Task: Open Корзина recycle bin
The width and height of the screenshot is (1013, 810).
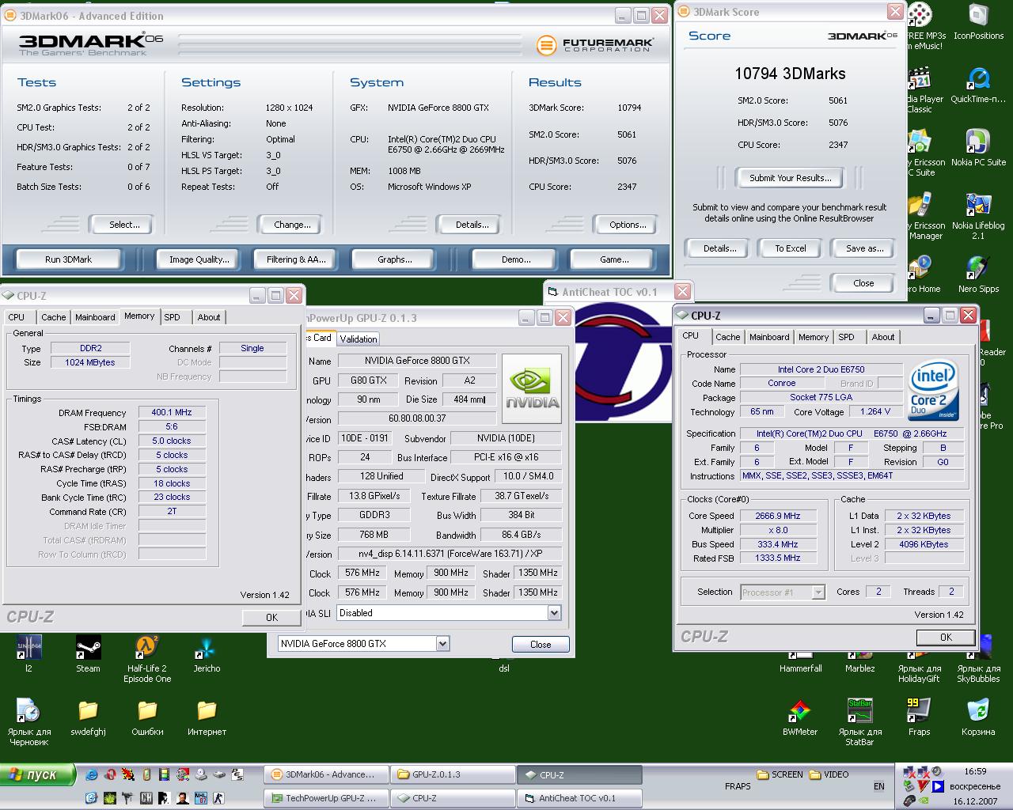Action: click(978, 717)
